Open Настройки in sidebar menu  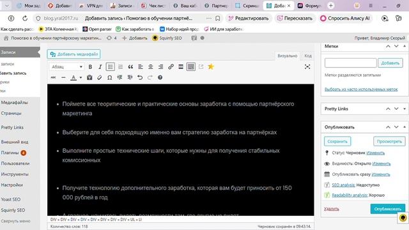click(12, 185)
